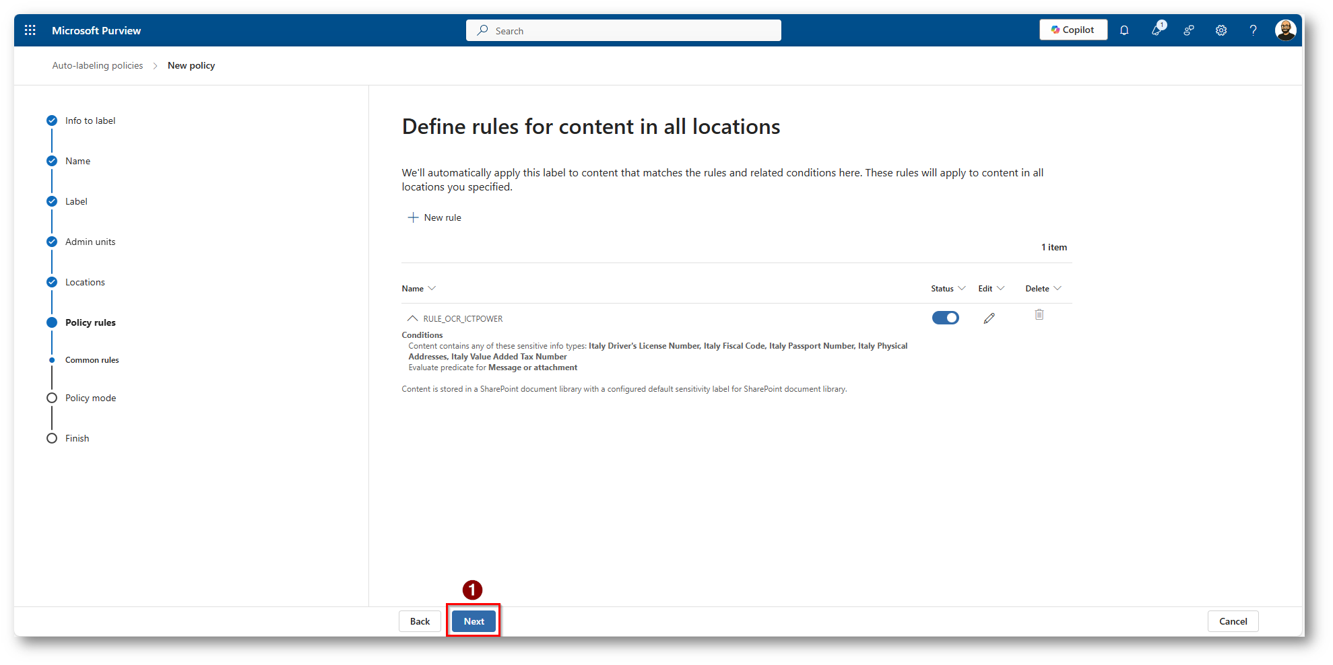Toggle the RULE_OCR_ICTPOWER status switch
Image resolution: width=1333 pixels, height=665 pixels.
(945, 318)
